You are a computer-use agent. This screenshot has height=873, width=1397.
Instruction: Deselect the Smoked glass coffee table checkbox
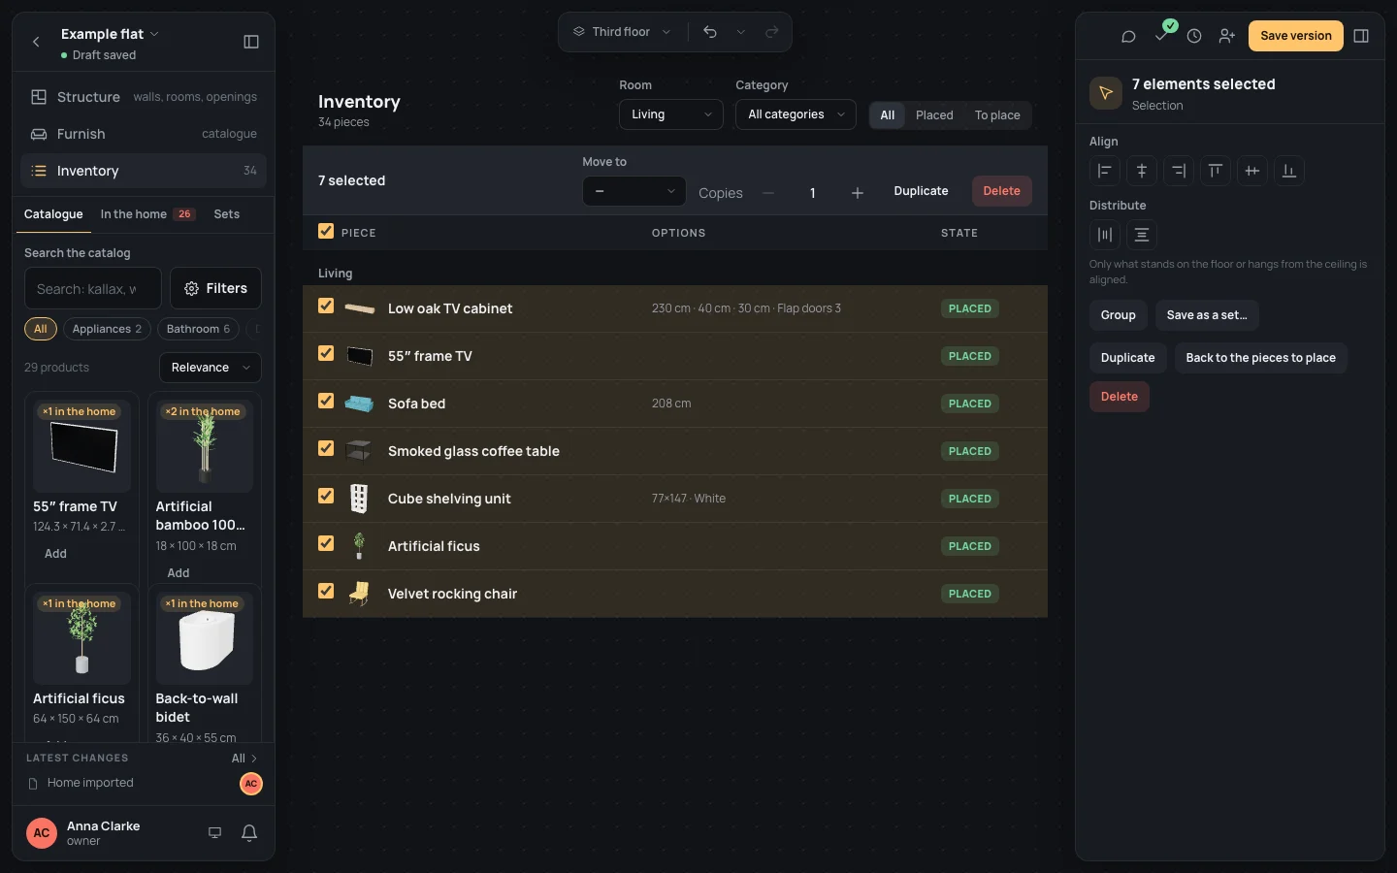[326, 448]
